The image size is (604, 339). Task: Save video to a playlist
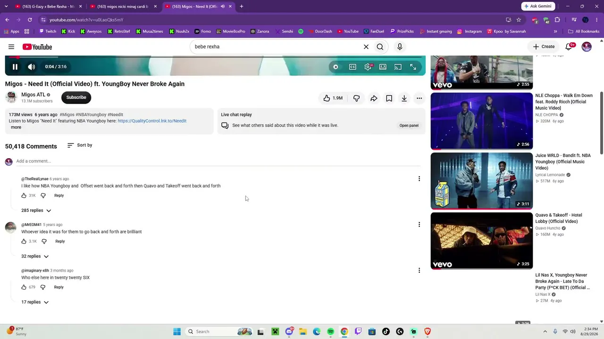click(389, 98)
